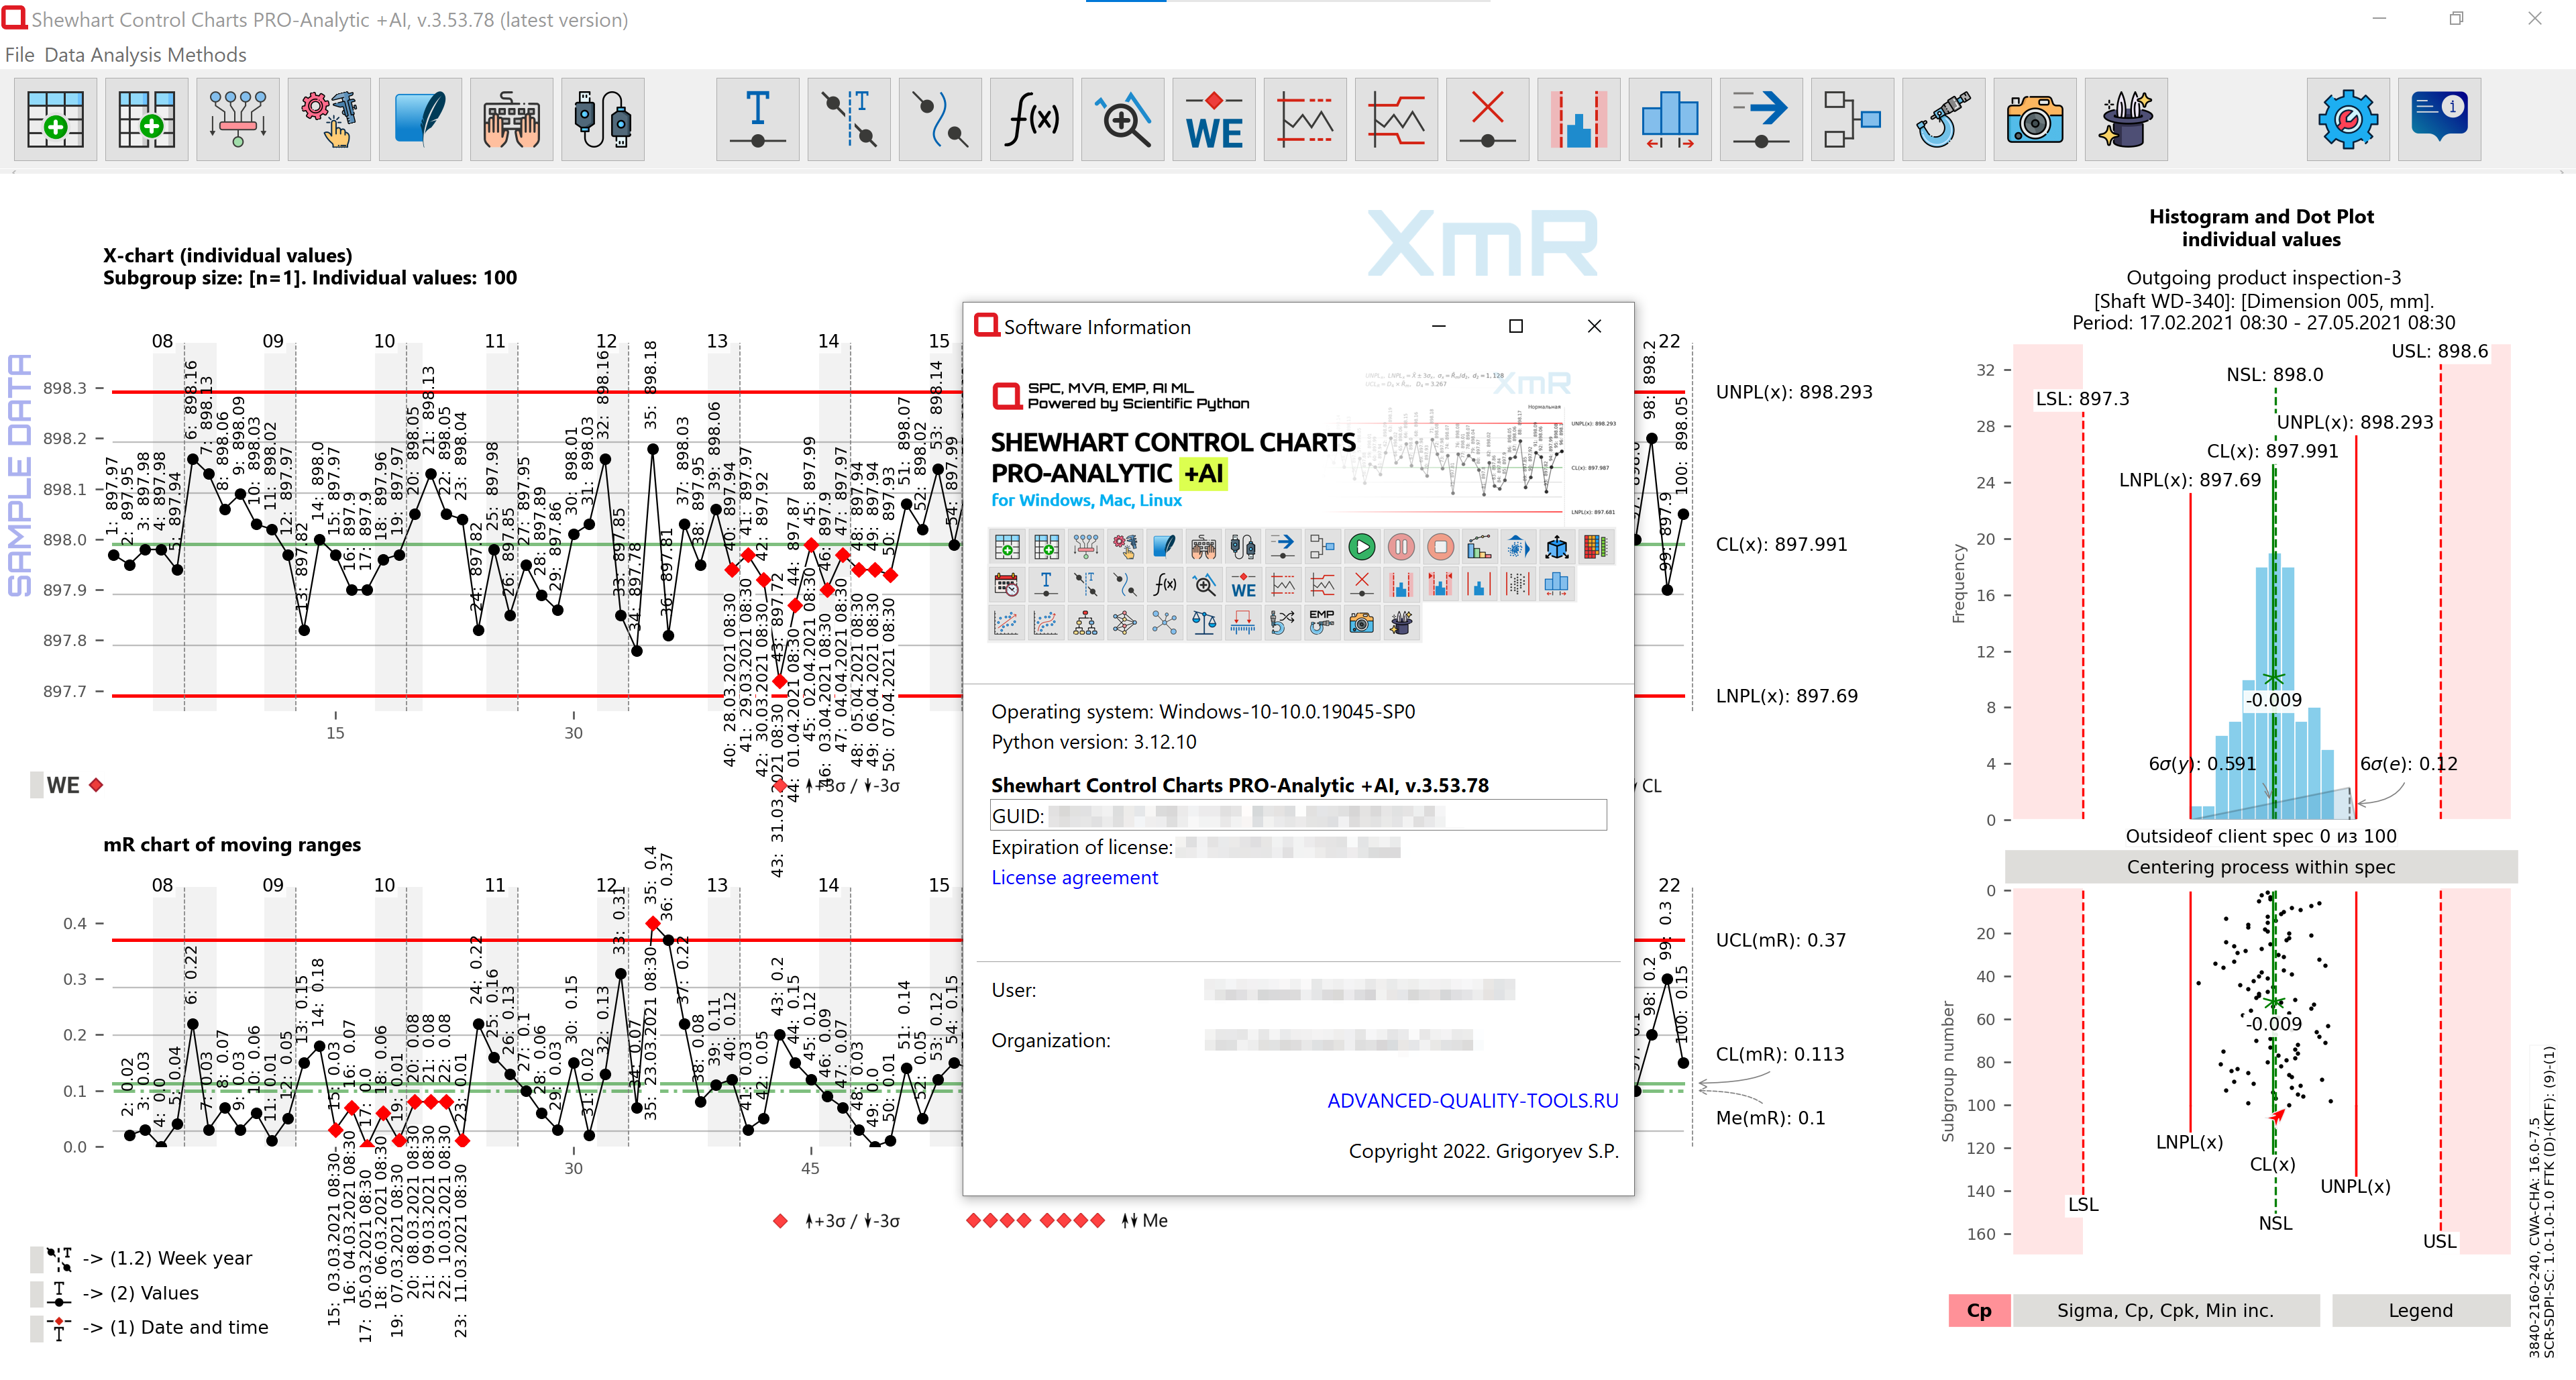Image resolution: width=2576 pixels, height=1380 pixels.
Task: Close the Software Information dialog
Action: pyautogui.click(x=1594, y=326)
